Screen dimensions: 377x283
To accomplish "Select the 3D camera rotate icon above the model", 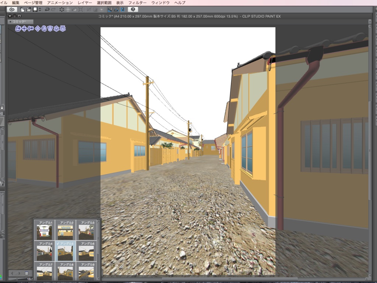I will (x=18, y=29).
